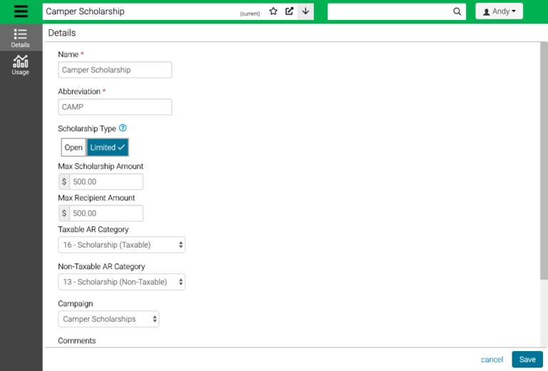
Task: Click the Name input field
Action: [115, 70]
